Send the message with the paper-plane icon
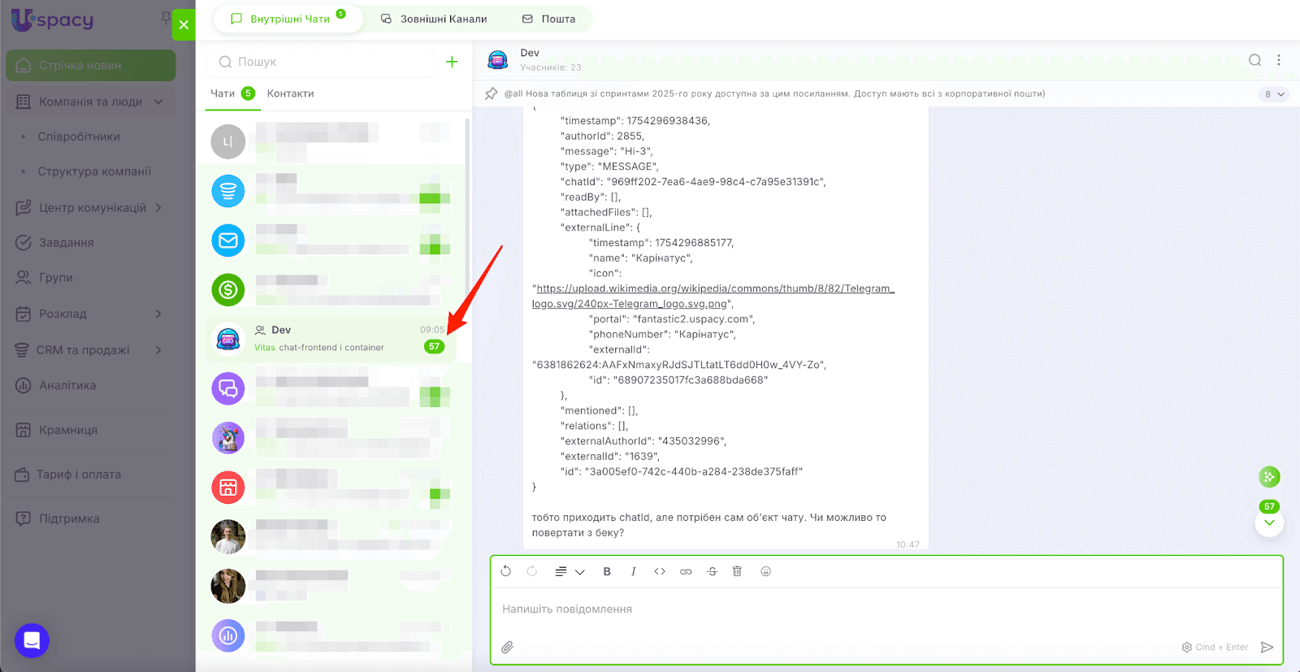Image resolution: width=1300 pixels, height=672 pixels. [1267, 647]
